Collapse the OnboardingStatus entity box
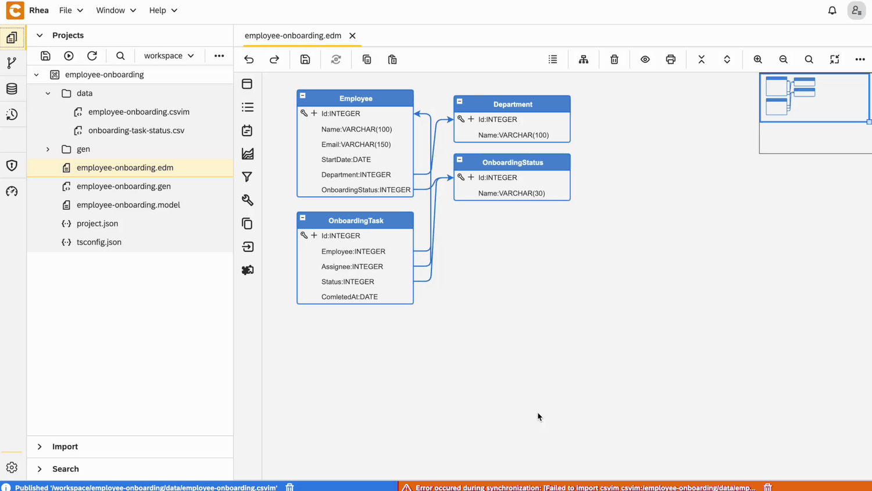Screen dimensions: 872x491 point(460,159)
